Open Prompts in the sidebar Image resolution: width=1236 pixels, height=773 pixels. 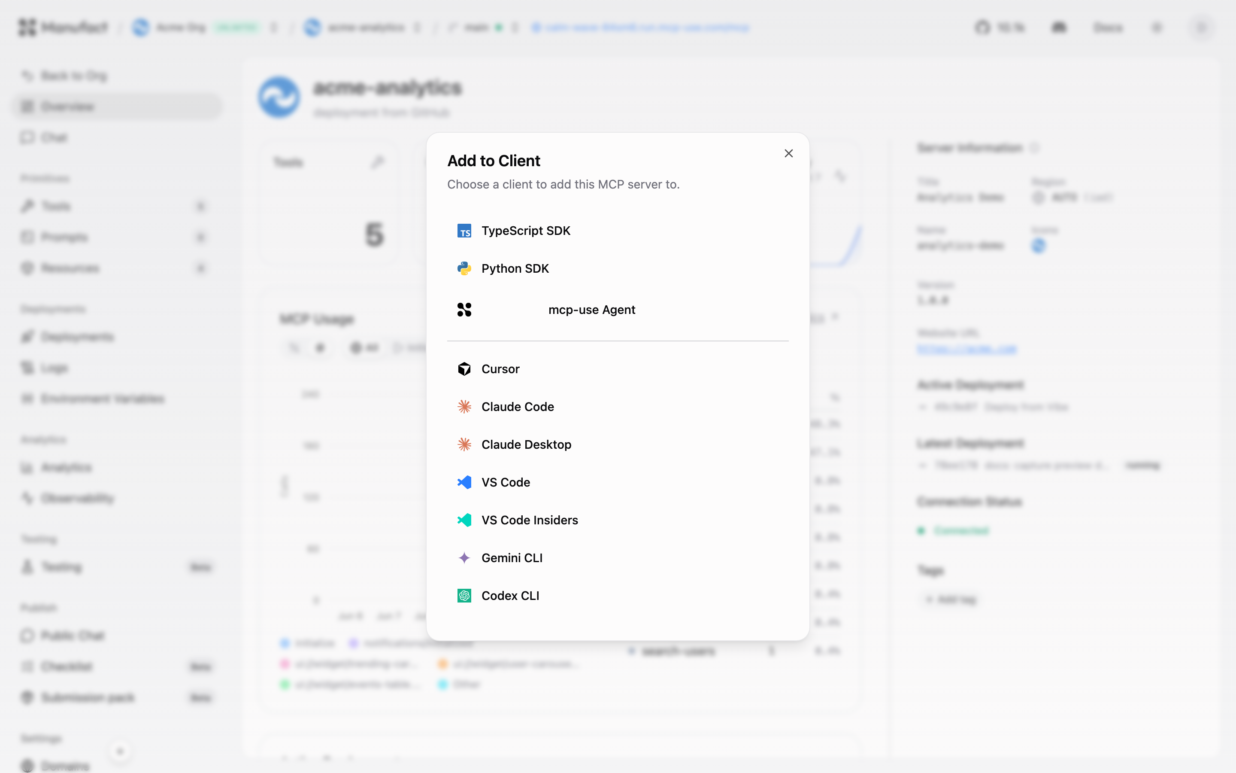(x=117, y=237)
